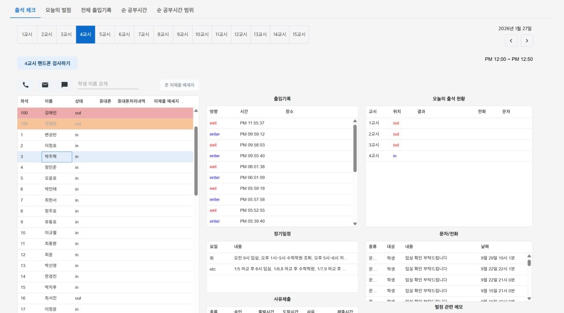Click the phone call icon above the student list
The image size is (564, 313).
tap(25, 85)
